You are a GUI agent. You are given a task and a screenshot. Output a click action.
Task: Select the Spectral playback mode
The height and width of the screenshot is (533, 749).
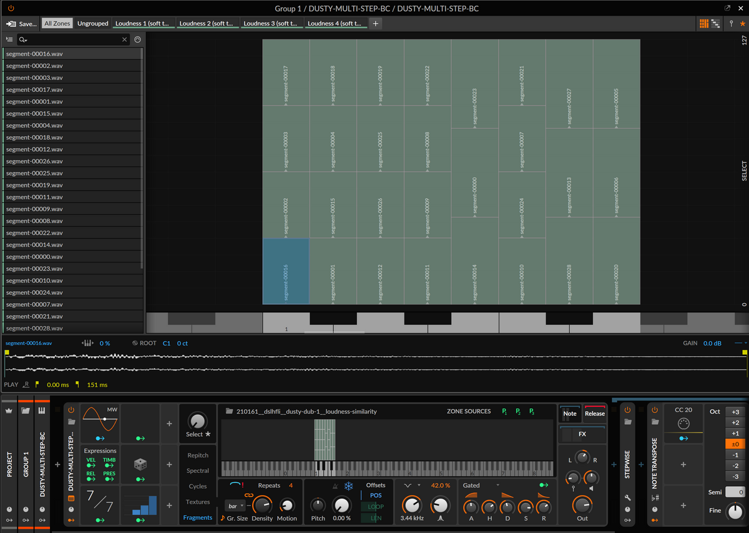click(198, 471)
